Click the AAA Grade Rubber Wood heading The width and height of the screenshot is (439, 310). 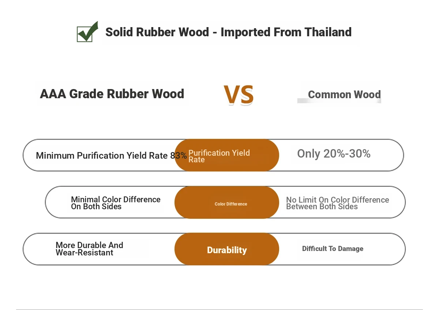[112, 94]
